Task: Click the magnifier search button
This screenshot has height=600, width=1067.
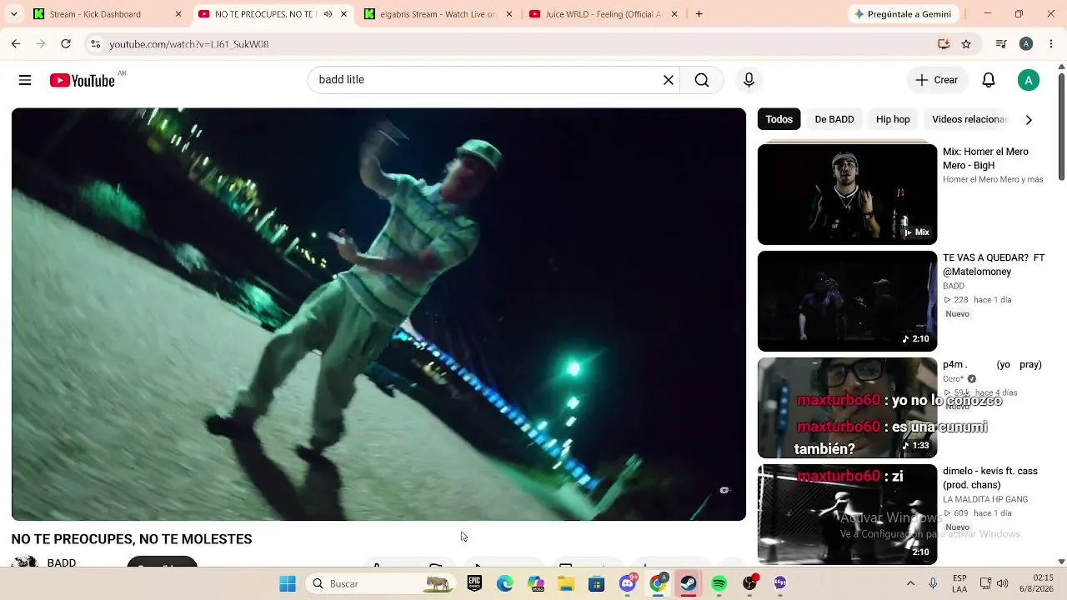Action: pyautogui.click(x=702, y=80)
